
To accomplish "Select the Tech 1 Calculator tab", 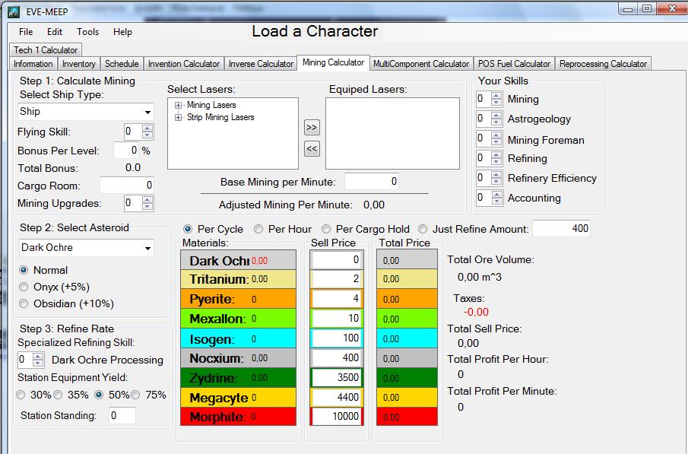I will tap(46, 49).
